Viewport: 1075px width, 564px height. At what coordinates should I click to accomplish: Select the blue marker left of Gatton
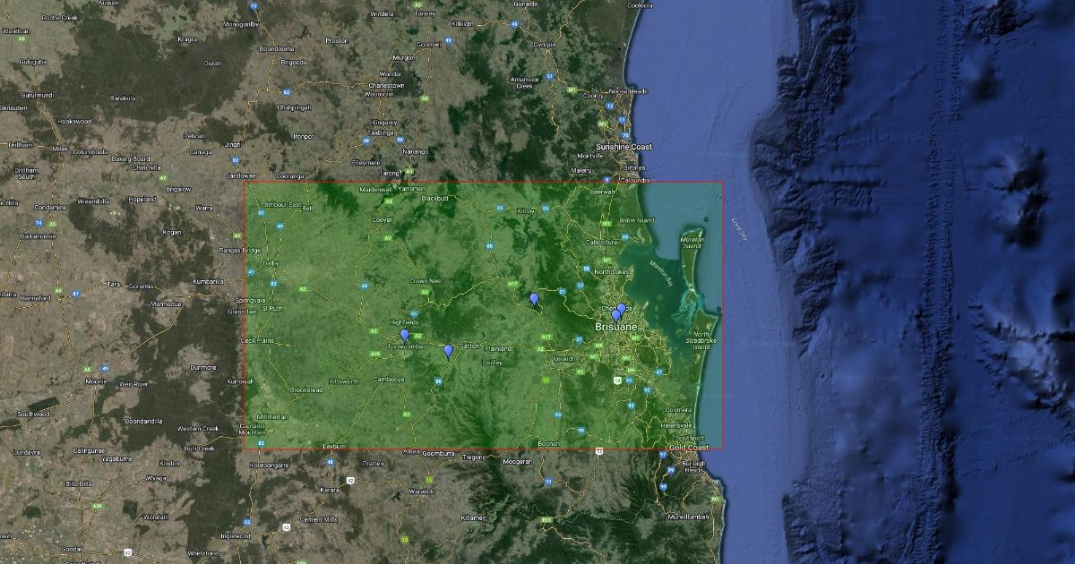point(449,351)
